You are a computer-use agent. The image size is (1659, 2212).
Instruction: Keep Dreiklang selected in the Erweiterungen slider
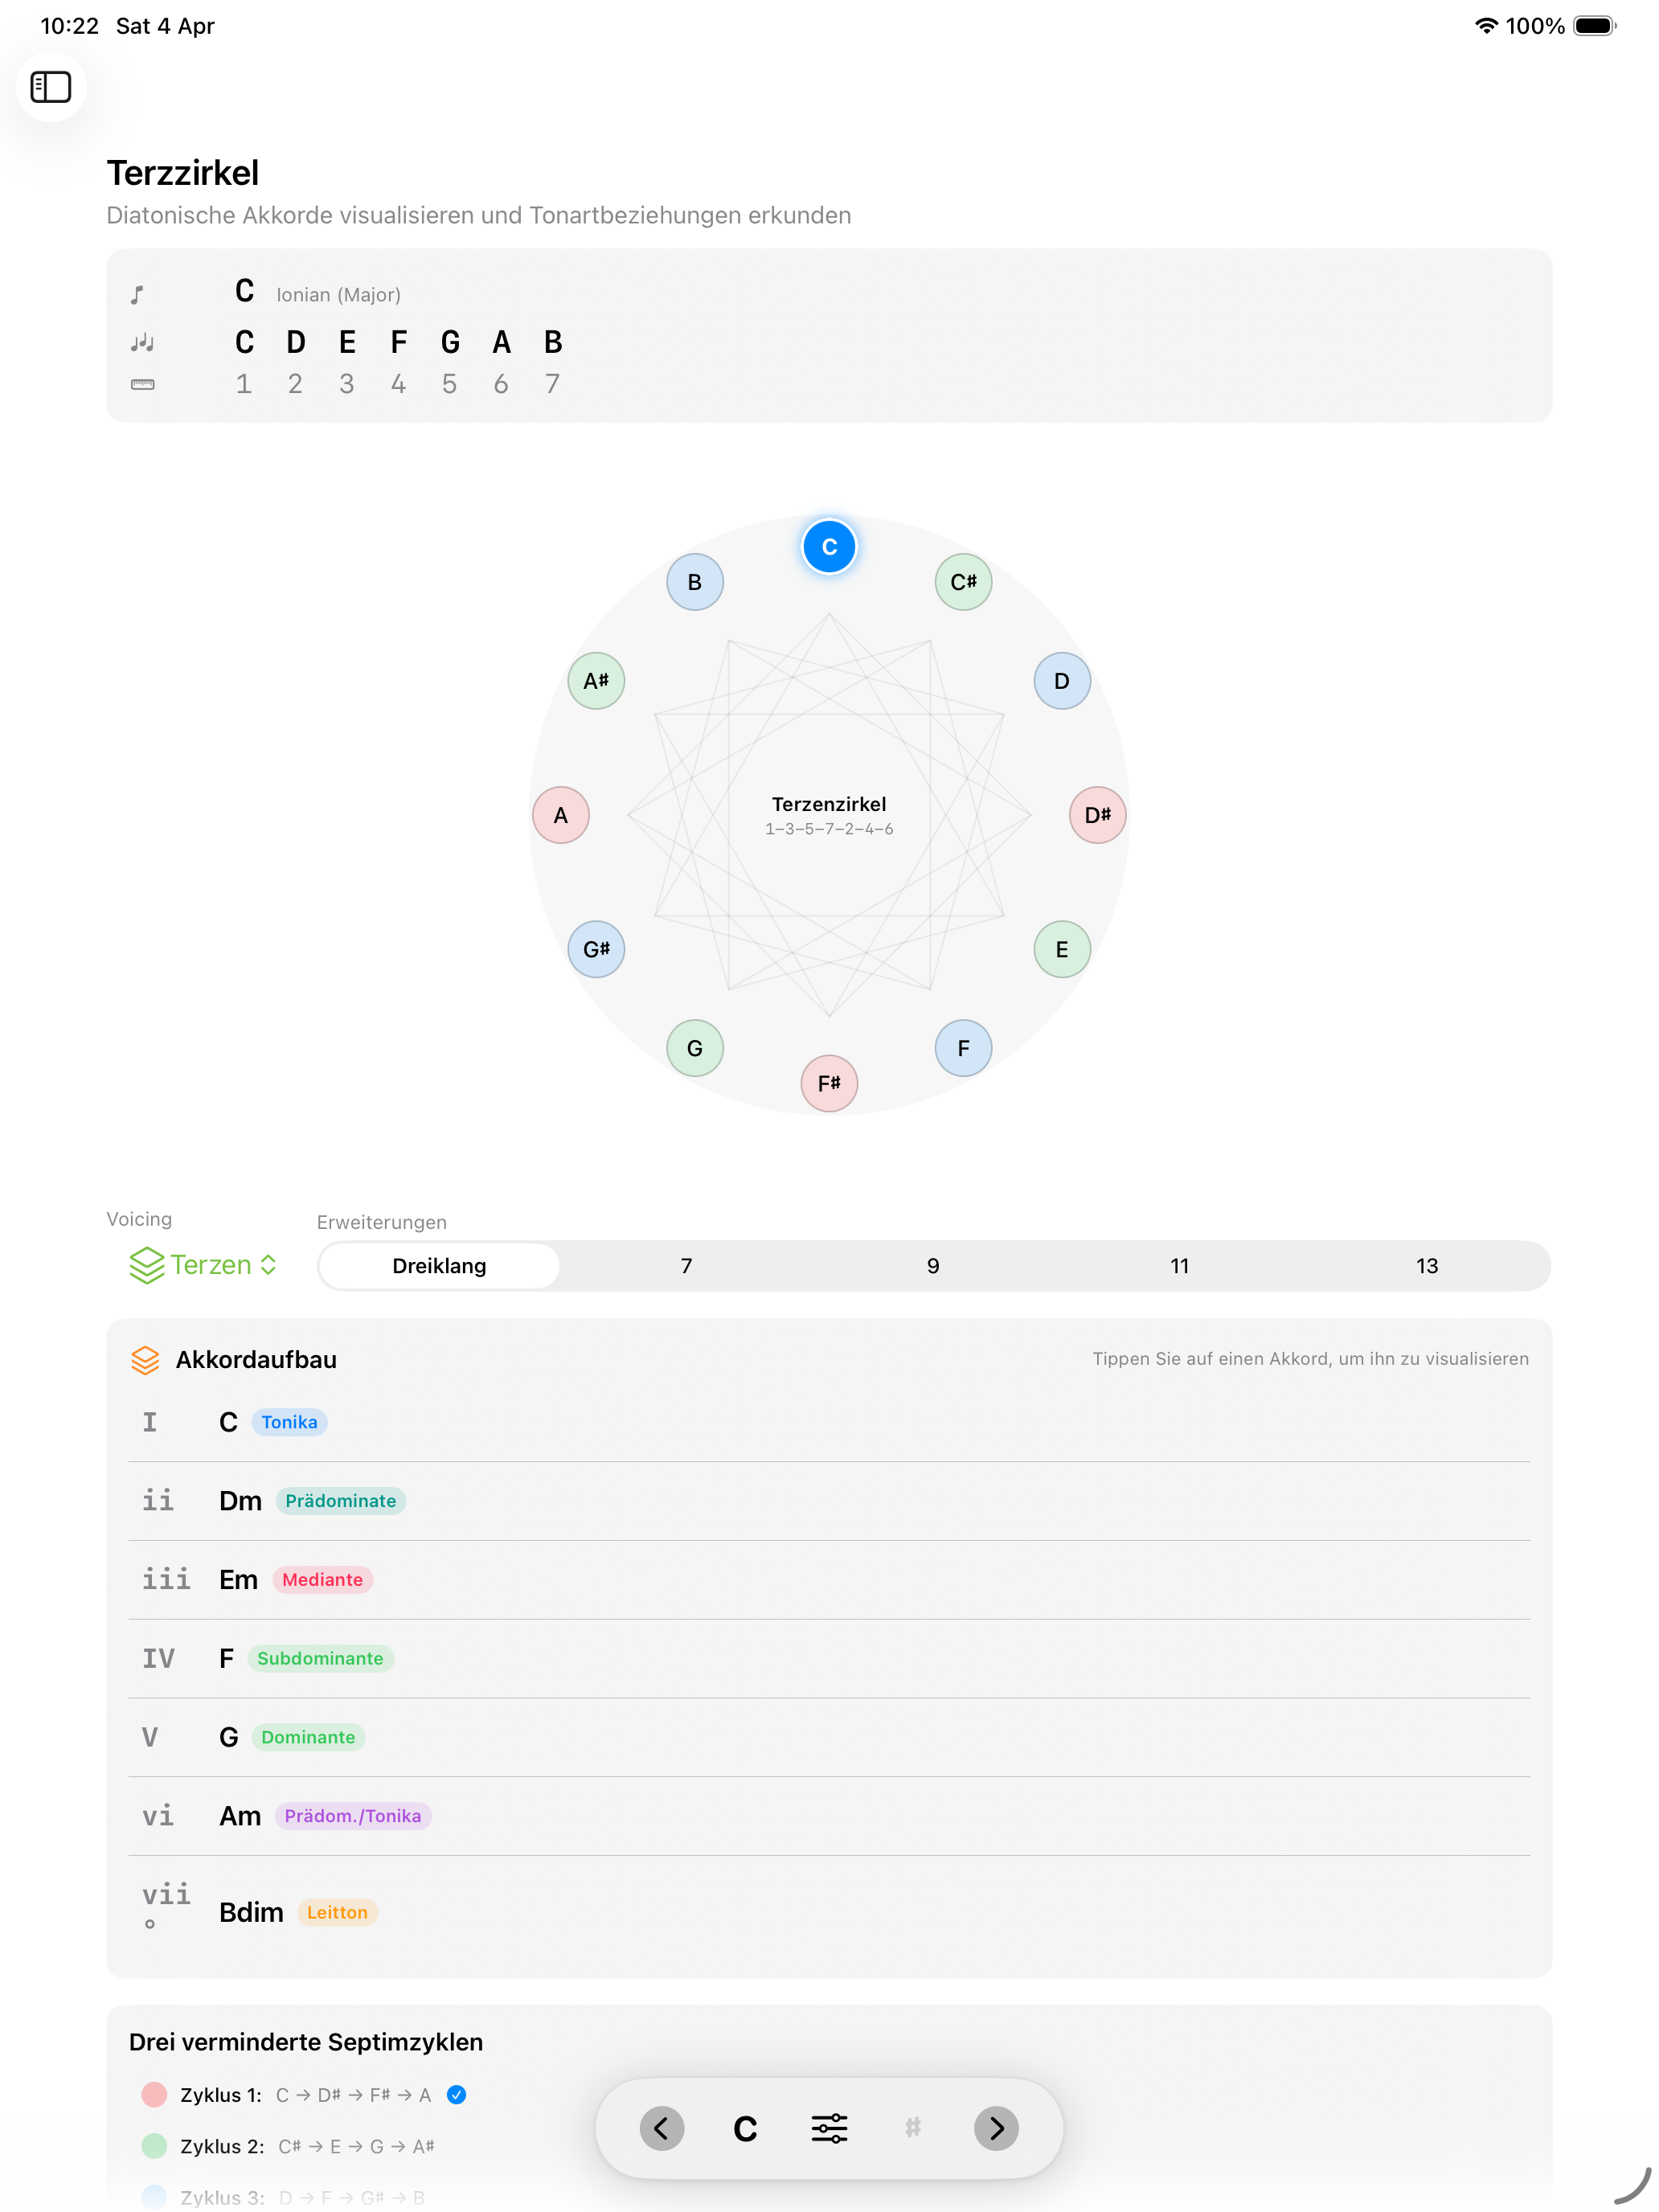point(439,1265)
